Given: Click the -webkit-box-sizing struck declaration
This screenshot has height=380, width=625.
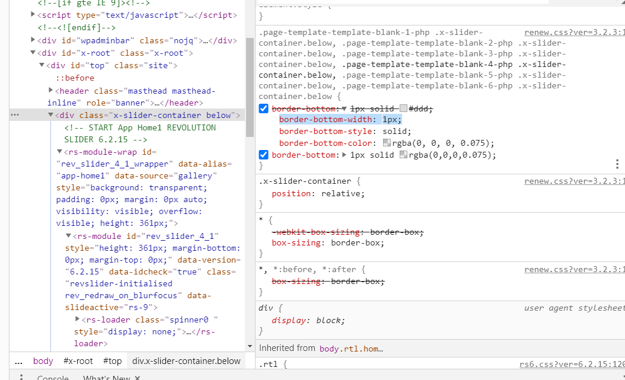Looking at the screenshot, I should (x=347, y=232).
